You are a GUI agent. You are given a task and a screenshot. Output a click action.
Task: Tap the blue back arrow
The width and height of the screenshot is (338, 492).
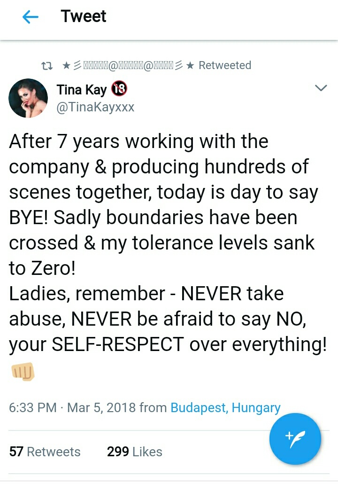point(31,17)
